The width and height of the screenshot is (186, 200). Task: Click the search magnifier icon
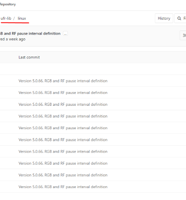coord(179,18)
